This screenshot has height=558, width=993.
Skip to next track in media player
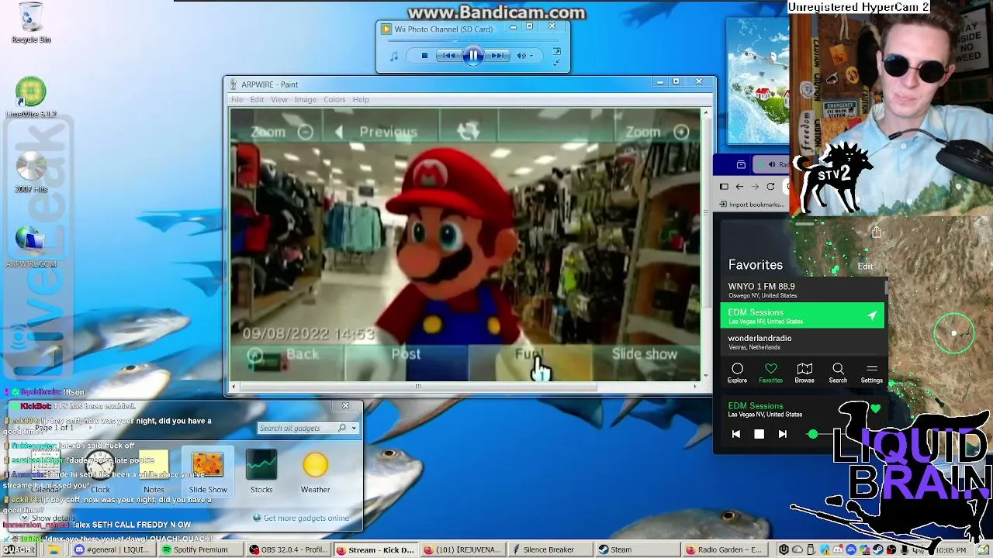pyautogui.click(x=498, y=56)
